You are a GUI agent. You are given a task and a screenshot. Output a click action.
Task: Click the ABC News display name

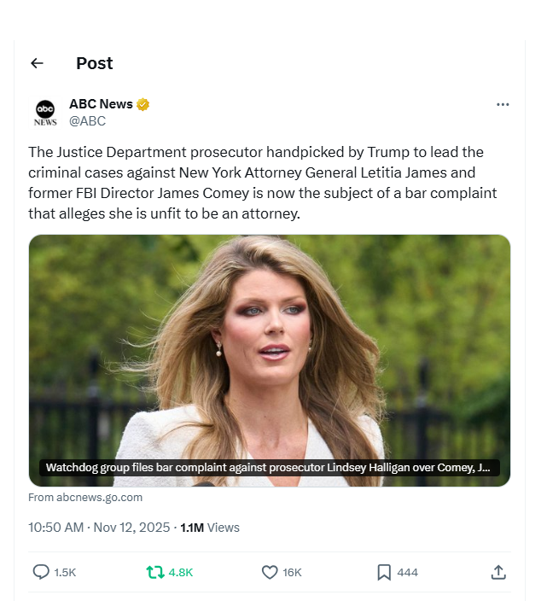tap(101, 104)
